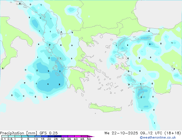Click the "4" precipitation value on map
This screenshot has height=140, width=182.
click(x=48, y=84)
